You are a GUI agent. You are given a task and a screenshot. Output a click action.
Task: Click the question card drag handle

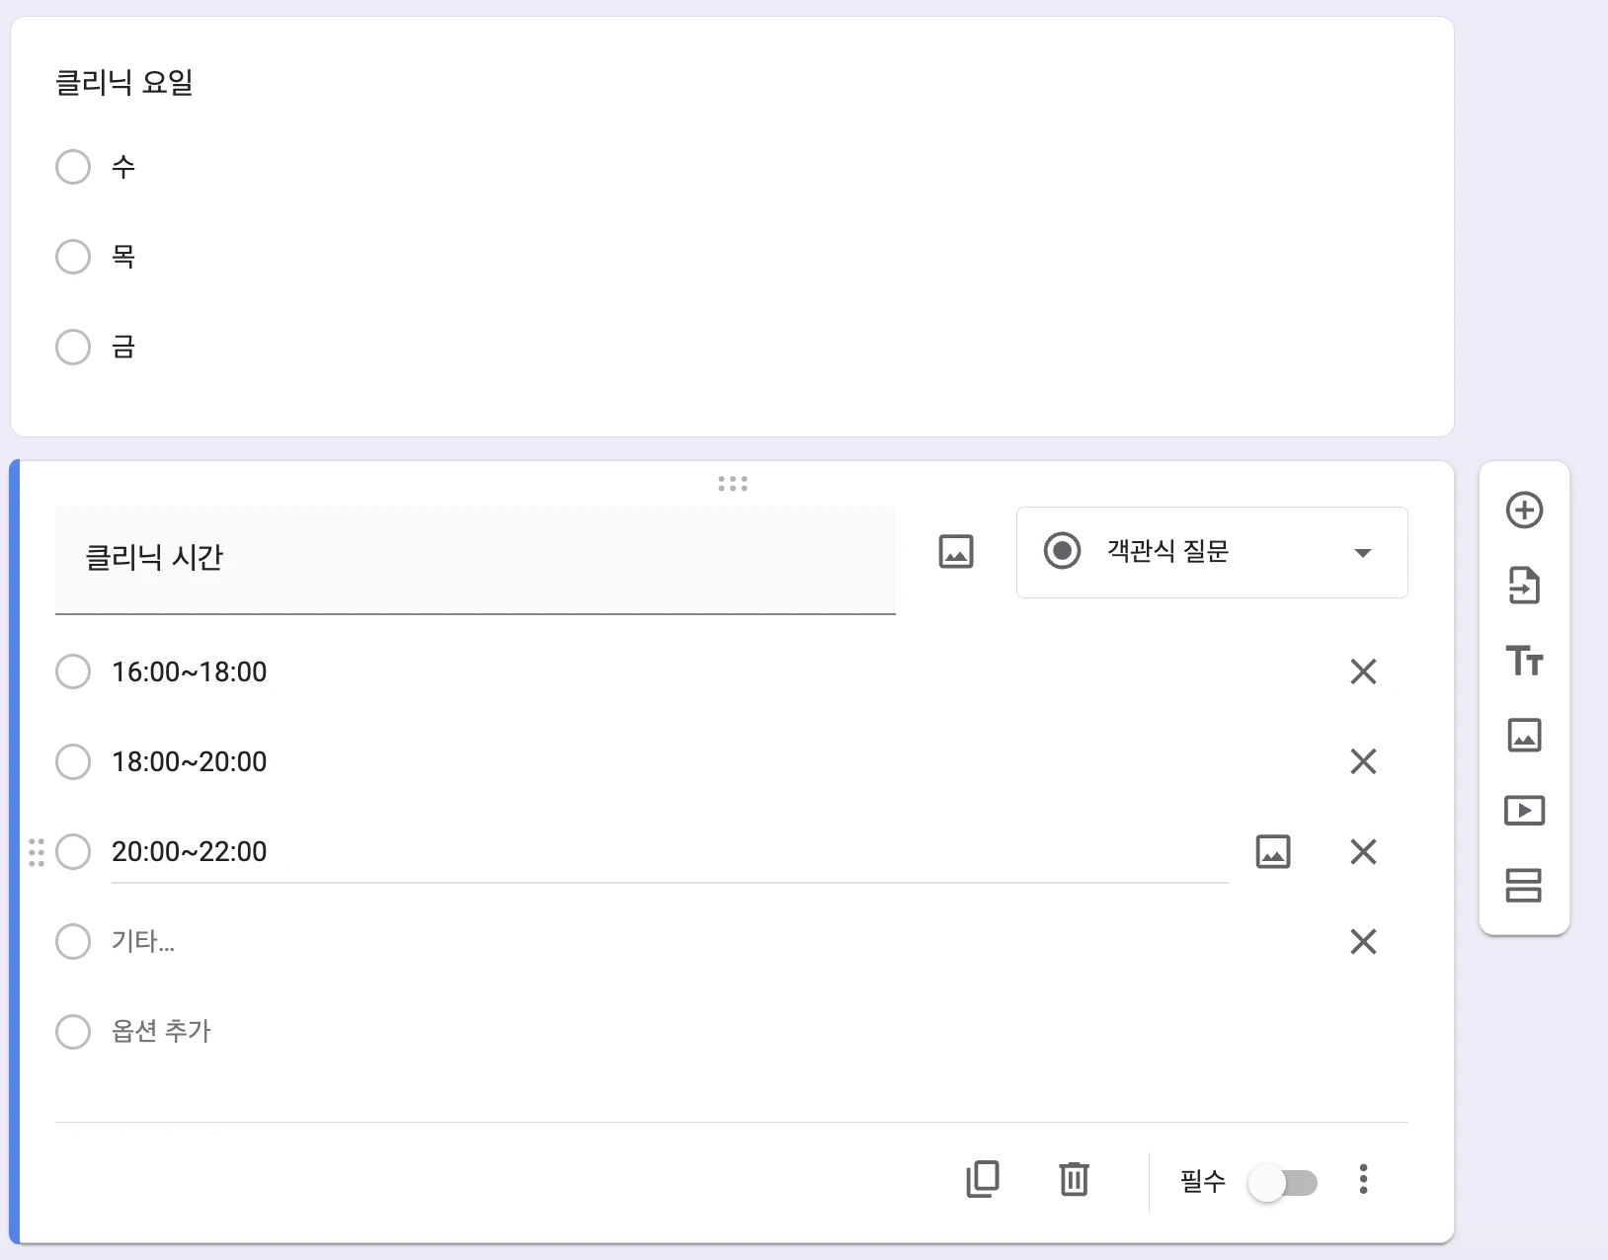tap(732, 484)
